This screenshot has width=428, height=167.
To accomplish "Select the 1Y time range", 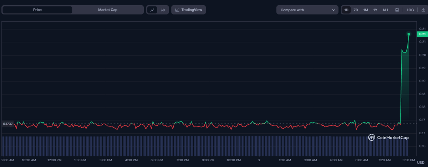I will [x=375, y=10].
